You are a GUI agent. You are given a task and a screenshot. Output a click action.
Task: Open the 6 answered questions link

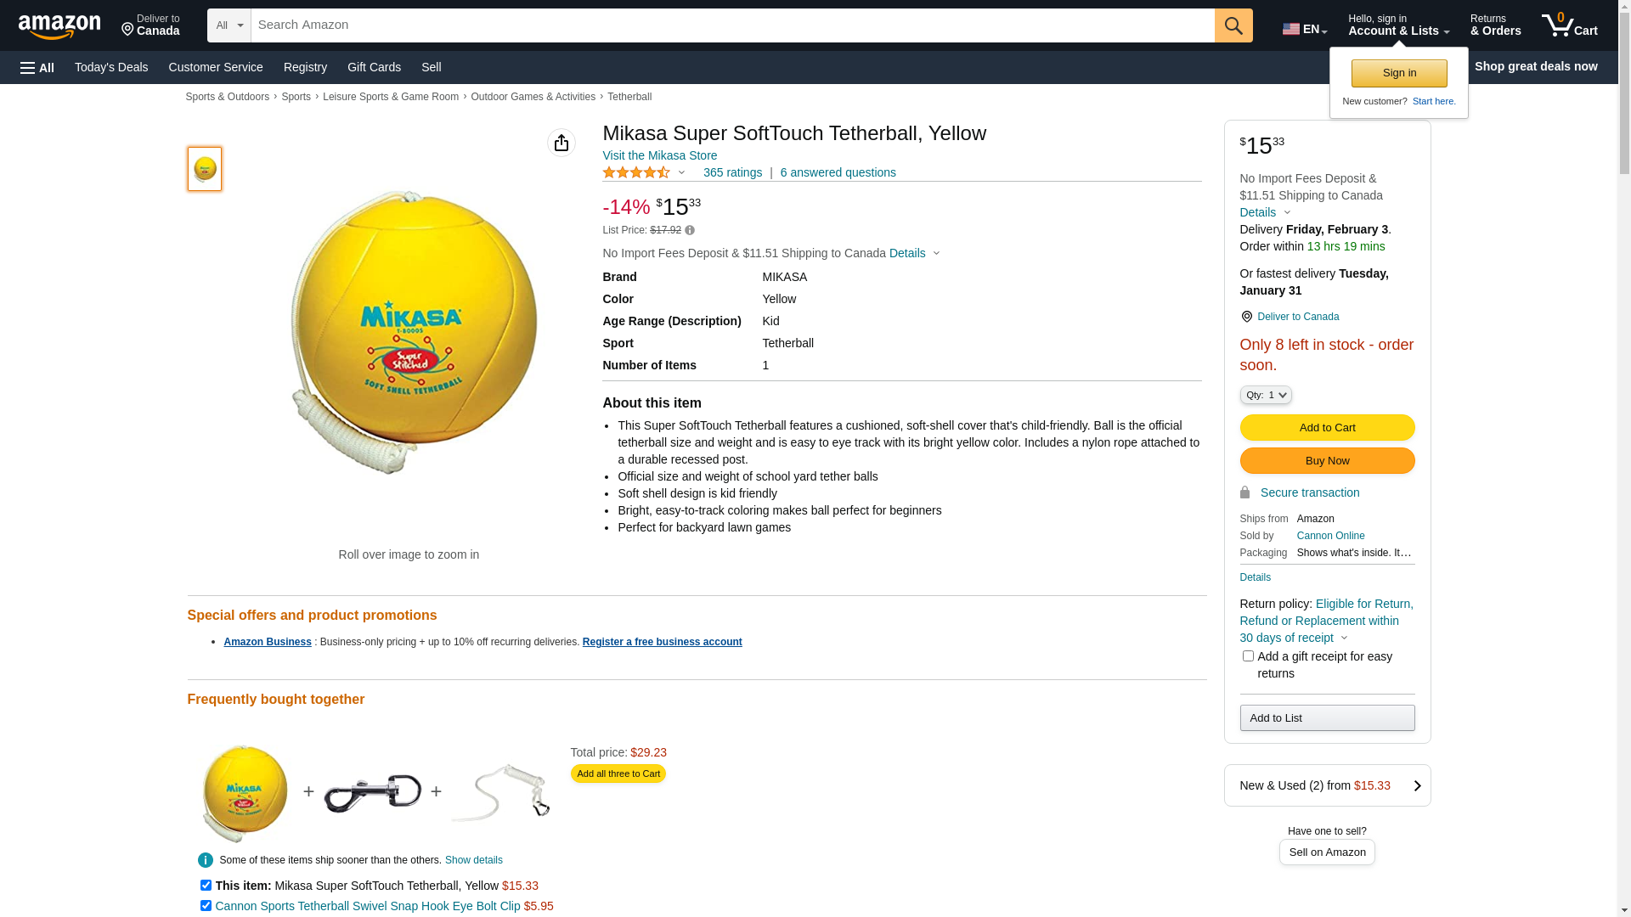coord(838,172)
